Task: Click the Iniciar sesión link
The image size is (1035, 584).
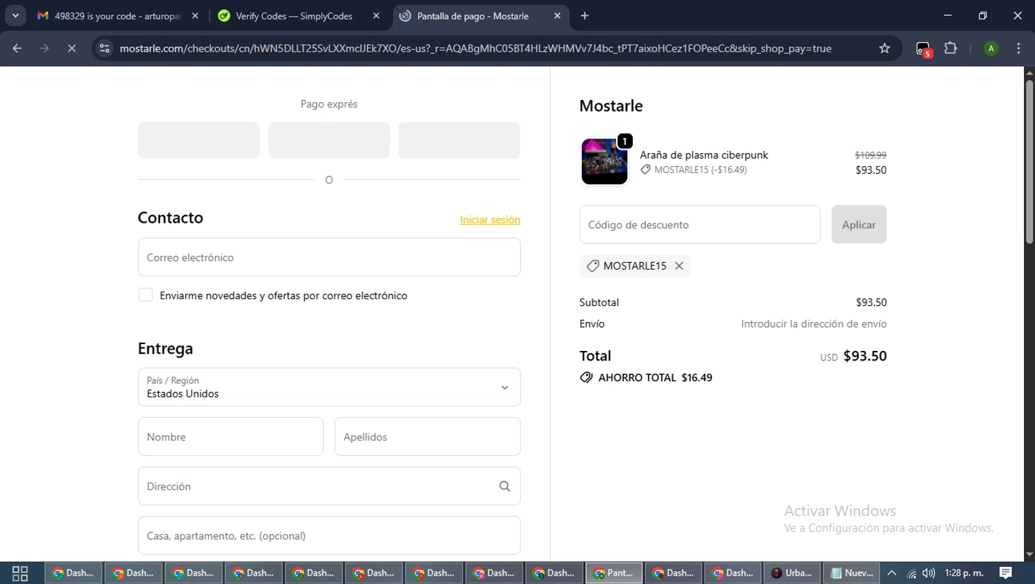Action: (490, 219)
